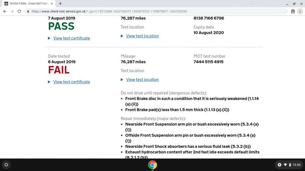Image resolution: width=305 pixels, height=171 pixels.
Task: Expand arrow beside PASS test certificate
Action: pyautogui.click(x=49, y=38)
